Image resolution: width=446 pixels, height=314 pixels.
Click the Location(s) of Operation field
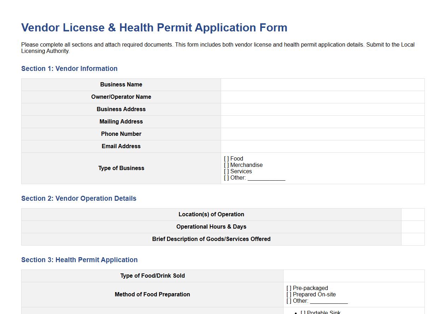pos(412,214)
